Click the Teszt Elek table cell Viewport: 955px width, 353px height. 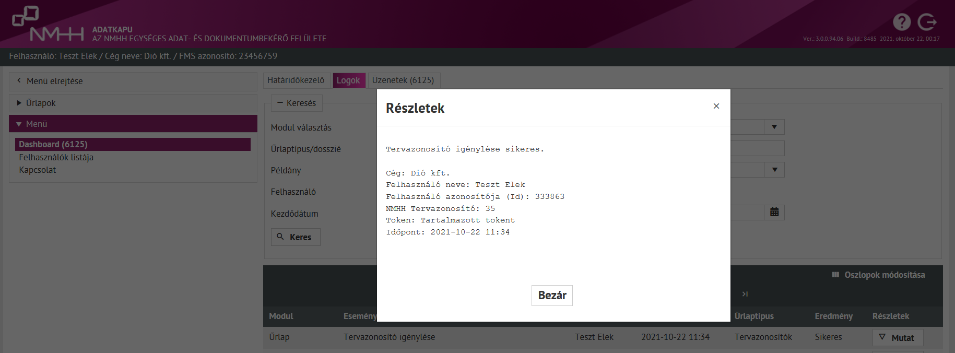(x=594, y=337)
